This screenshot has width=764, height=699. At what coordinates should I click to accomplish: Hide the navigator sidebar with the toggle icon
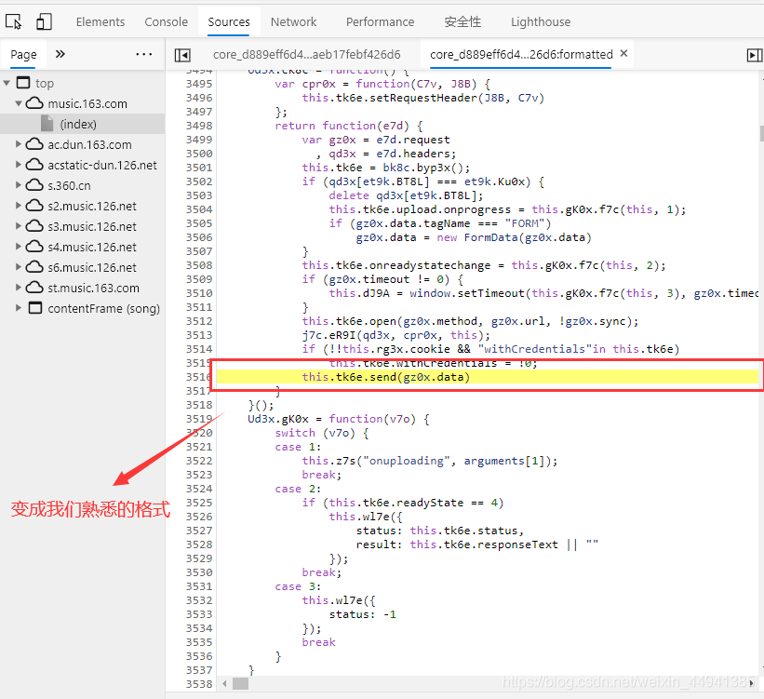coord(182,55)
